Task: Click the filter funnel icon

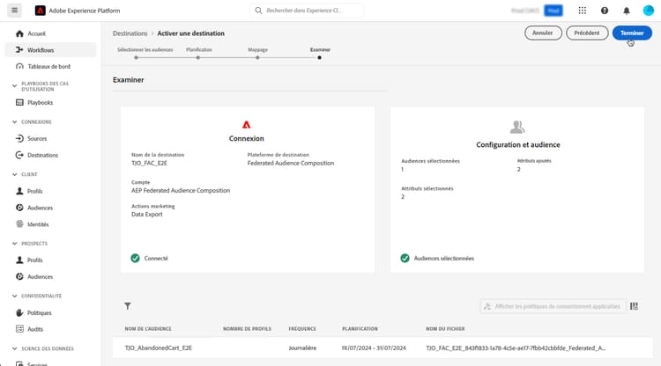Action: [127, 306]
